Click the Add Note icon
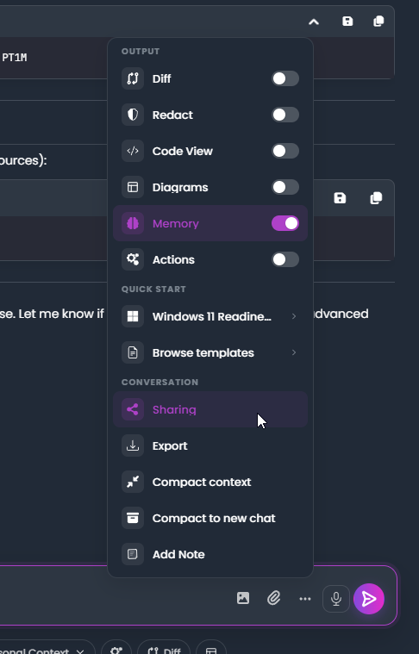 coord(133,554)
